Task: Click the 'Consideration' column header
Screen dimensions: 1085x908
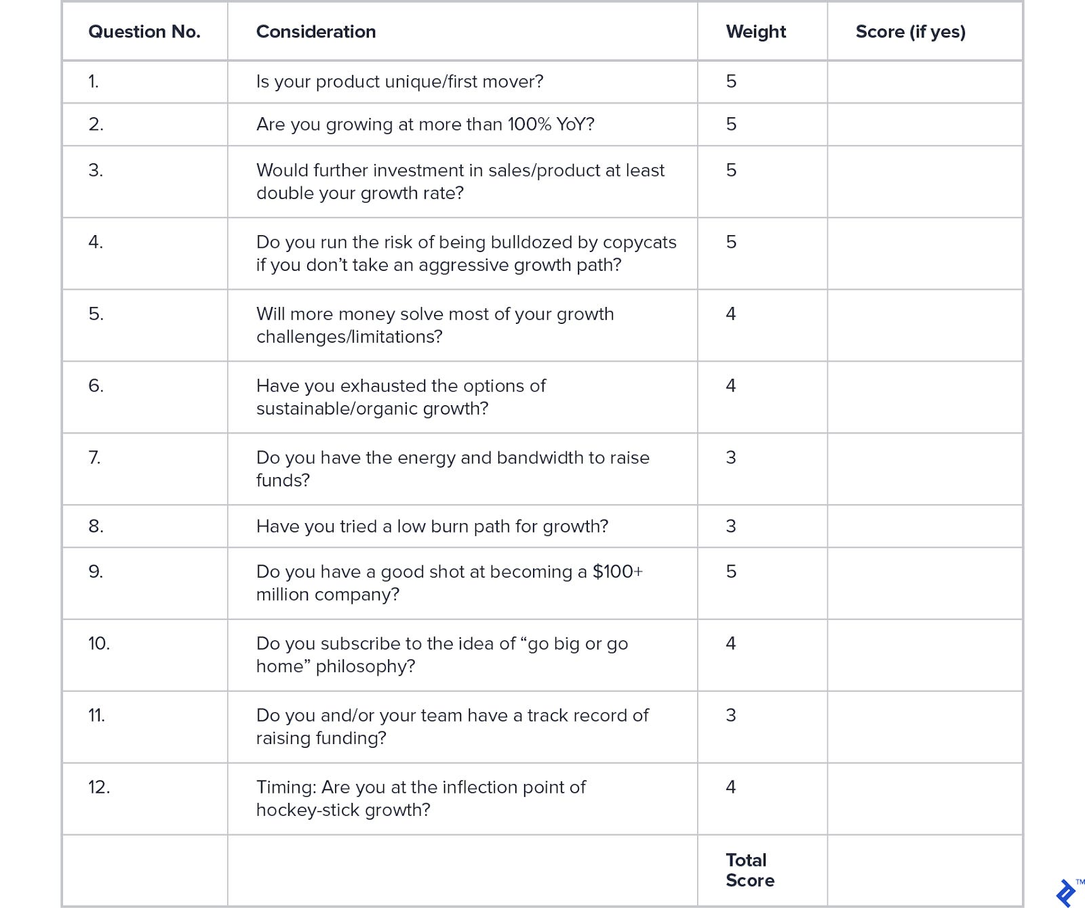Action: [316, 32]
